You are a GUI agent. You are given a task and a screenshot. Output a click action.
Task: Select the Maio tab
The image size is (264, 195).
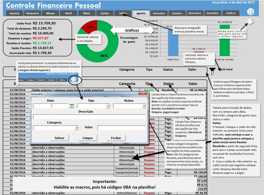click(87, 13)
